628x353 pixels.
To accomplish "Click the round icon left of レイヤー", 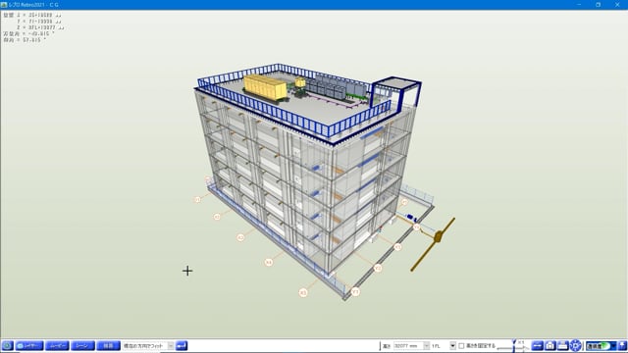I will coord(7,345).
